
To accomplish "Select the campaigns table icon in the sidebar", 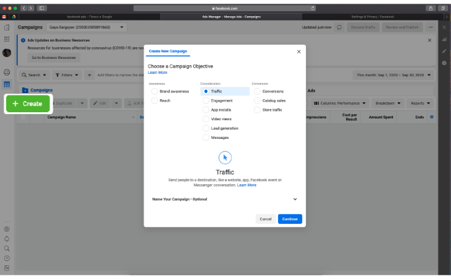I will coord(7,84).
